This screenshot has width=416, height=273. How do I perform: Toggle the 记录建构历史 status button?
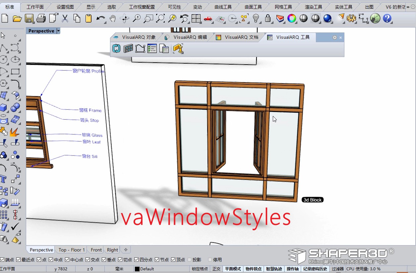315,269
